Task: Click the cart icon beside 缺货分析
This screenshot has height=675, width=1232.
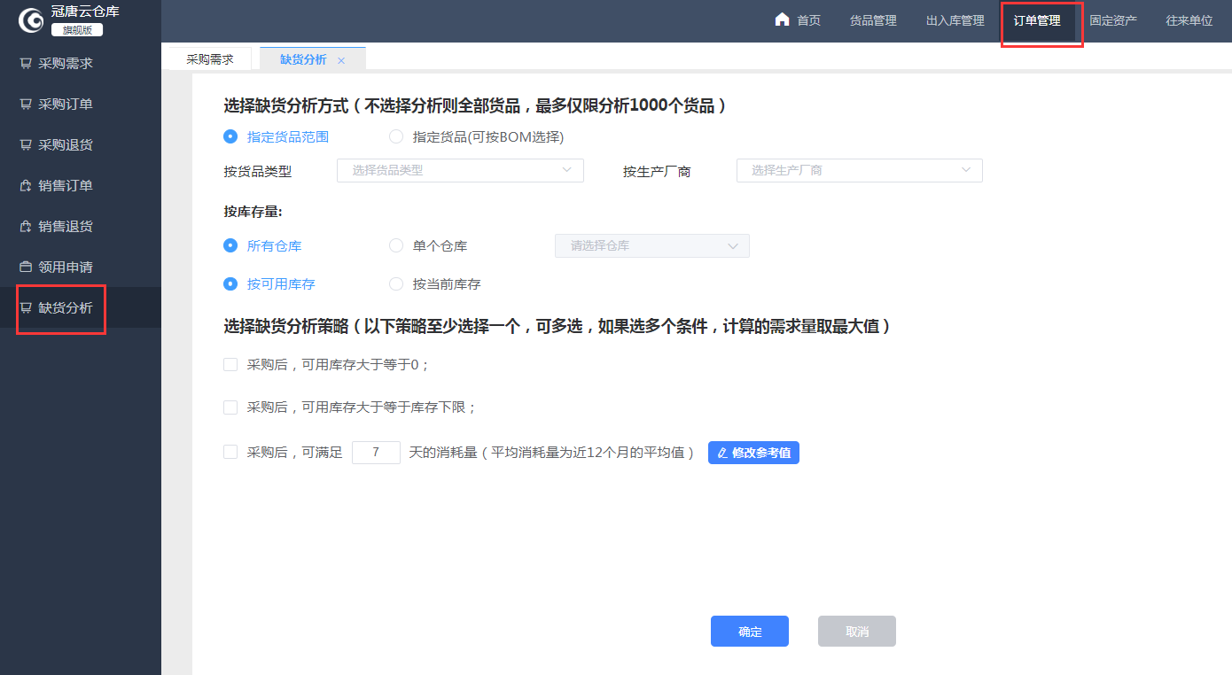Action: [x=26, y=308]
